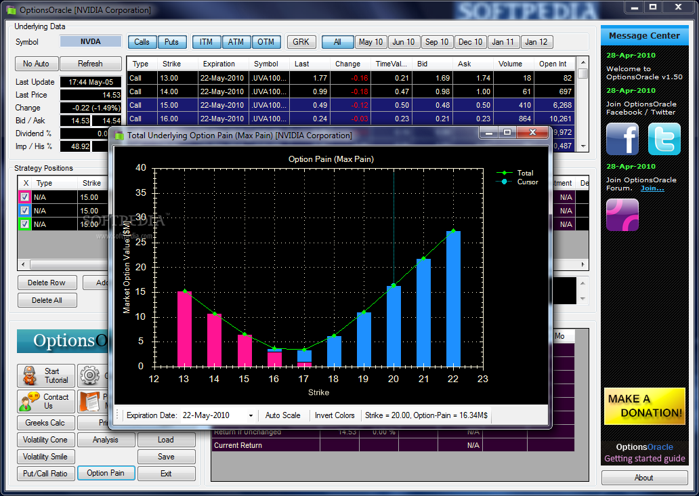Viewport: 699px width, 496px height.
Task: Open Contact Us icon button
Action: click(x=46, y=401)
